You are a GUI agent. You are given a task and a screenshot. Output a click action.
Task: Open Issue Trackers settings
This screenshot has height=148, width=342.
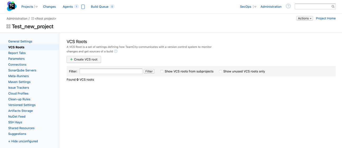(x=18, y=88)
